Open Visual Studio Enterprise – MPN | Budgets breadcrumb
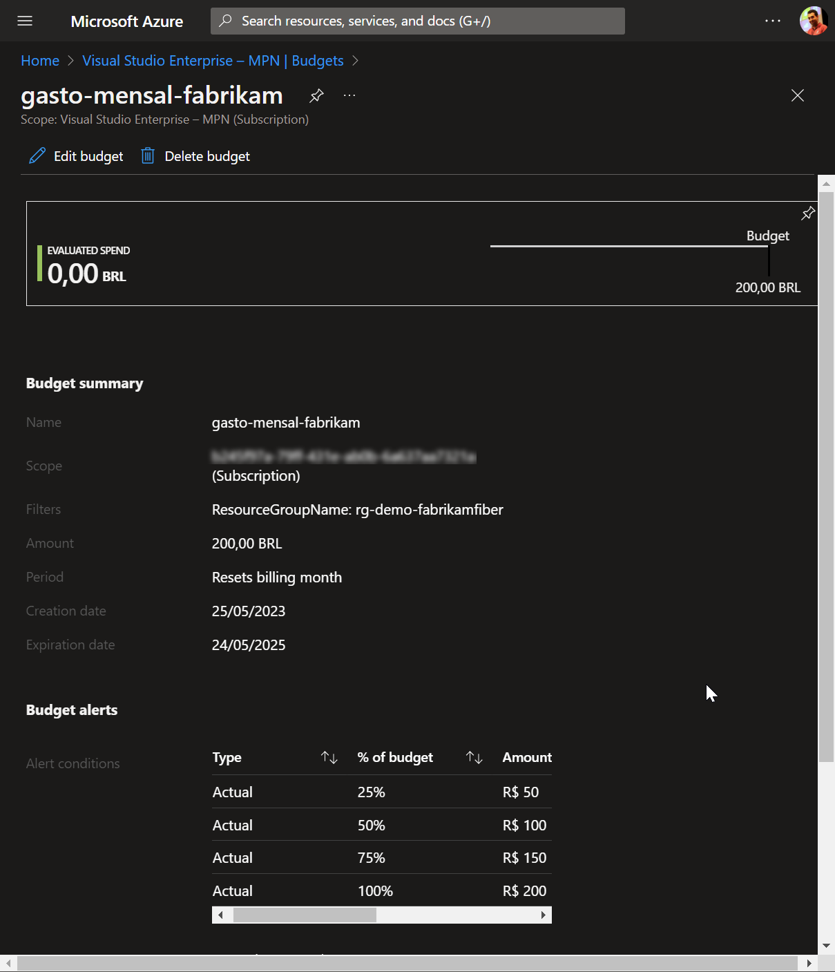 (x=213, y=61)
